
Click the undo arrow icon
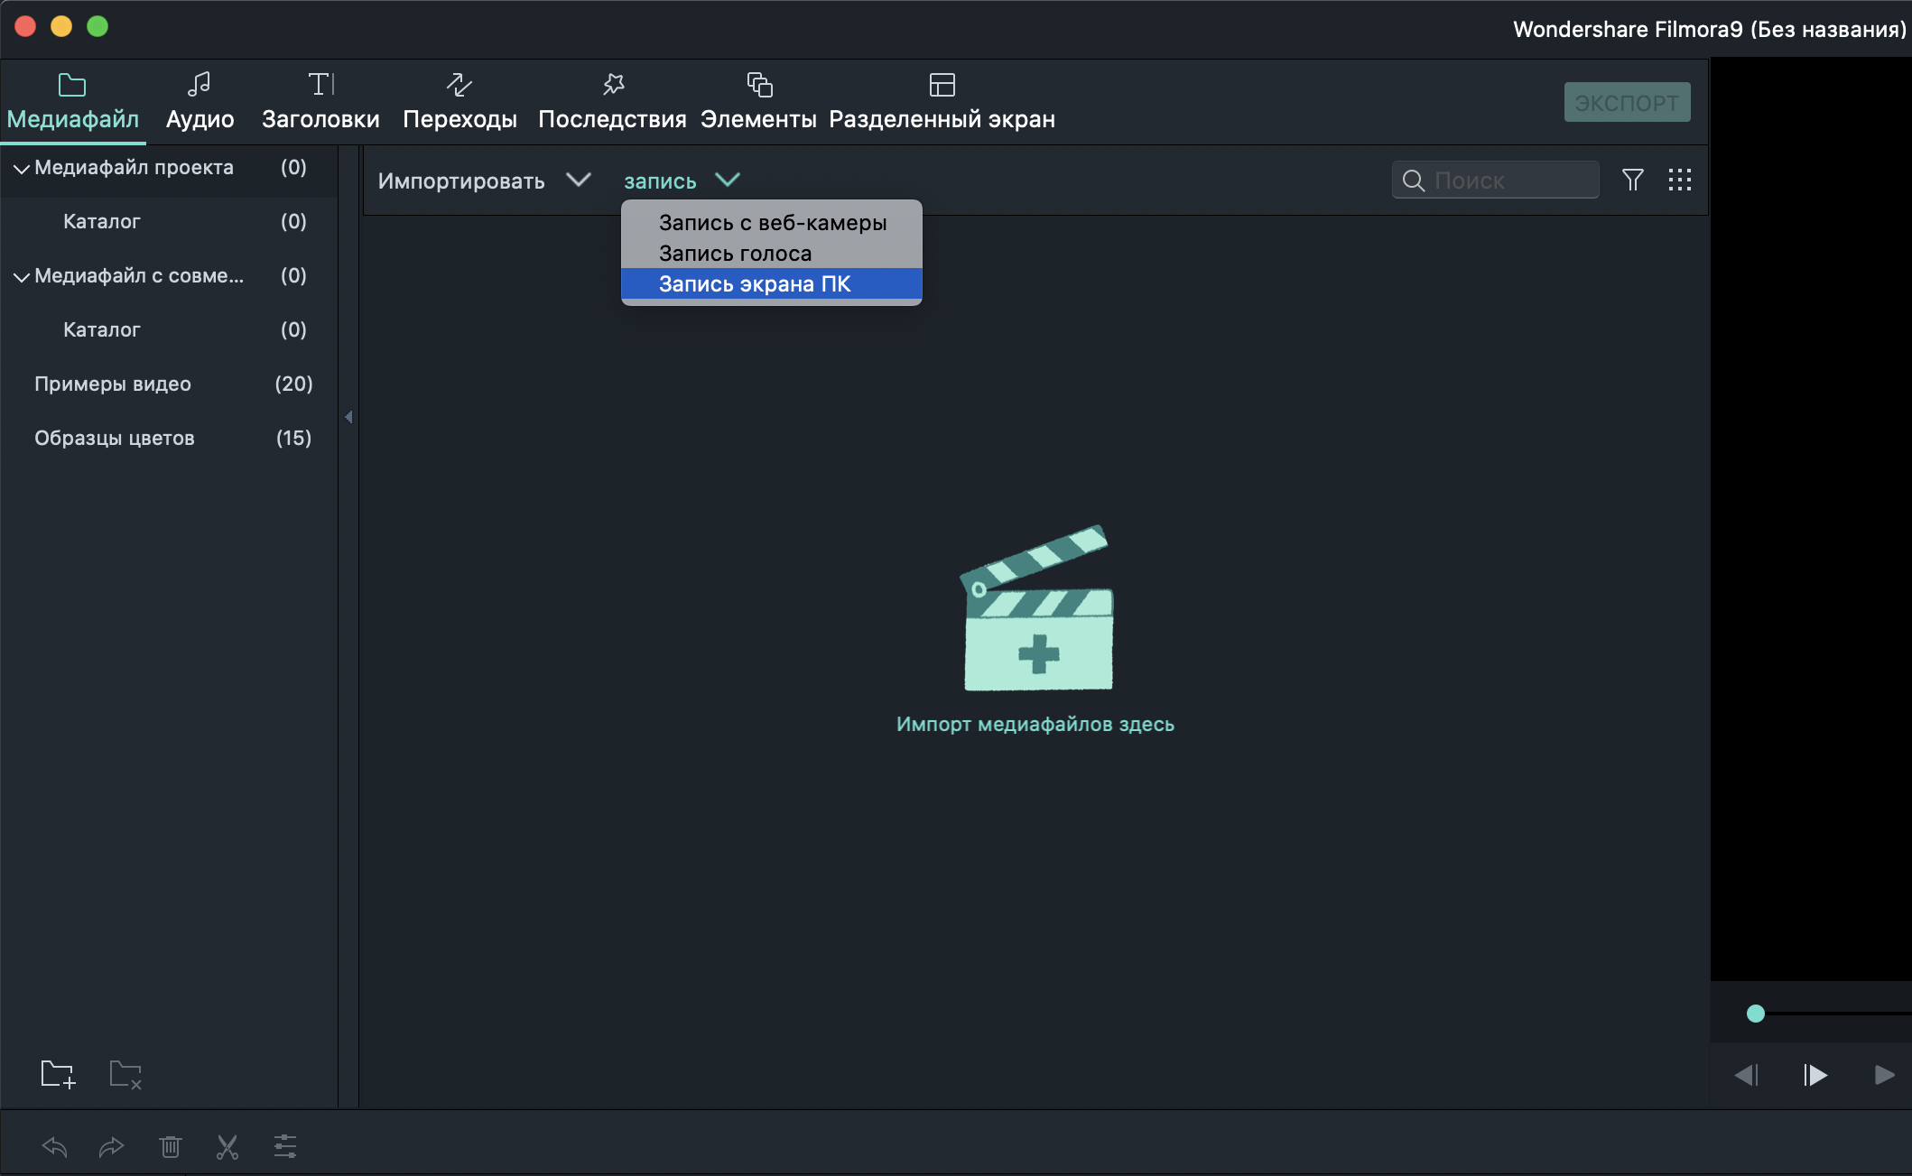pyautogui.click(x=54, y=1147)
